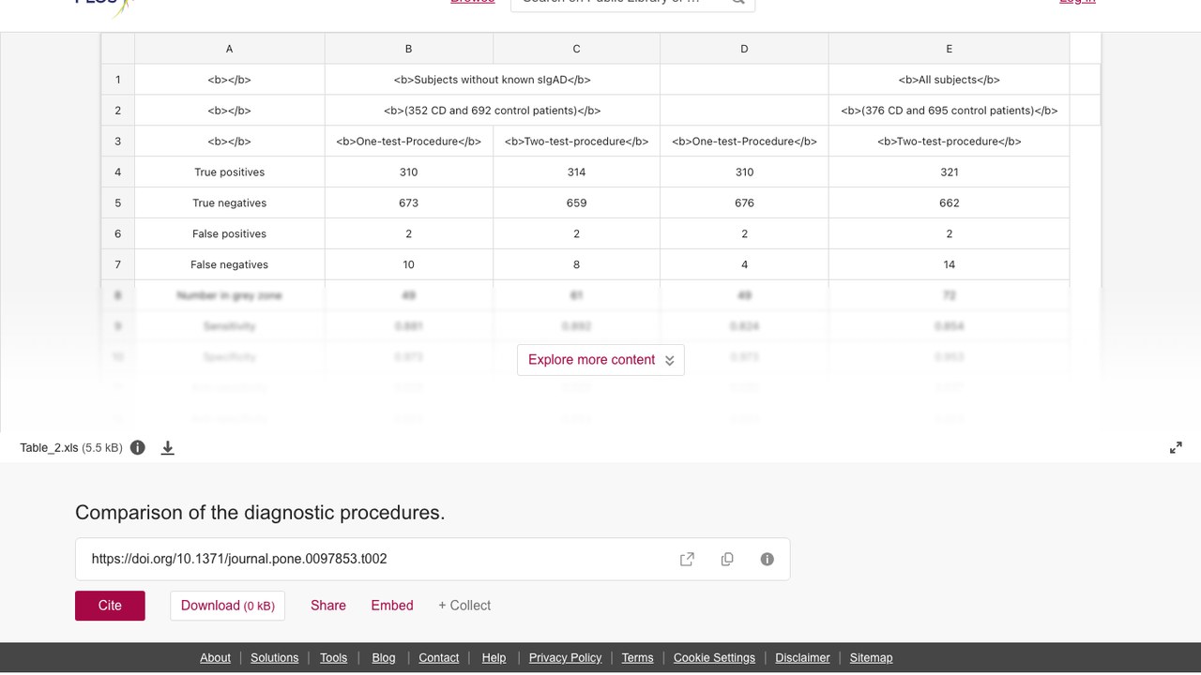Open the Help footer link
Image resolution: width=1201 pixels, height=675 pixels.
pos(494,657)
